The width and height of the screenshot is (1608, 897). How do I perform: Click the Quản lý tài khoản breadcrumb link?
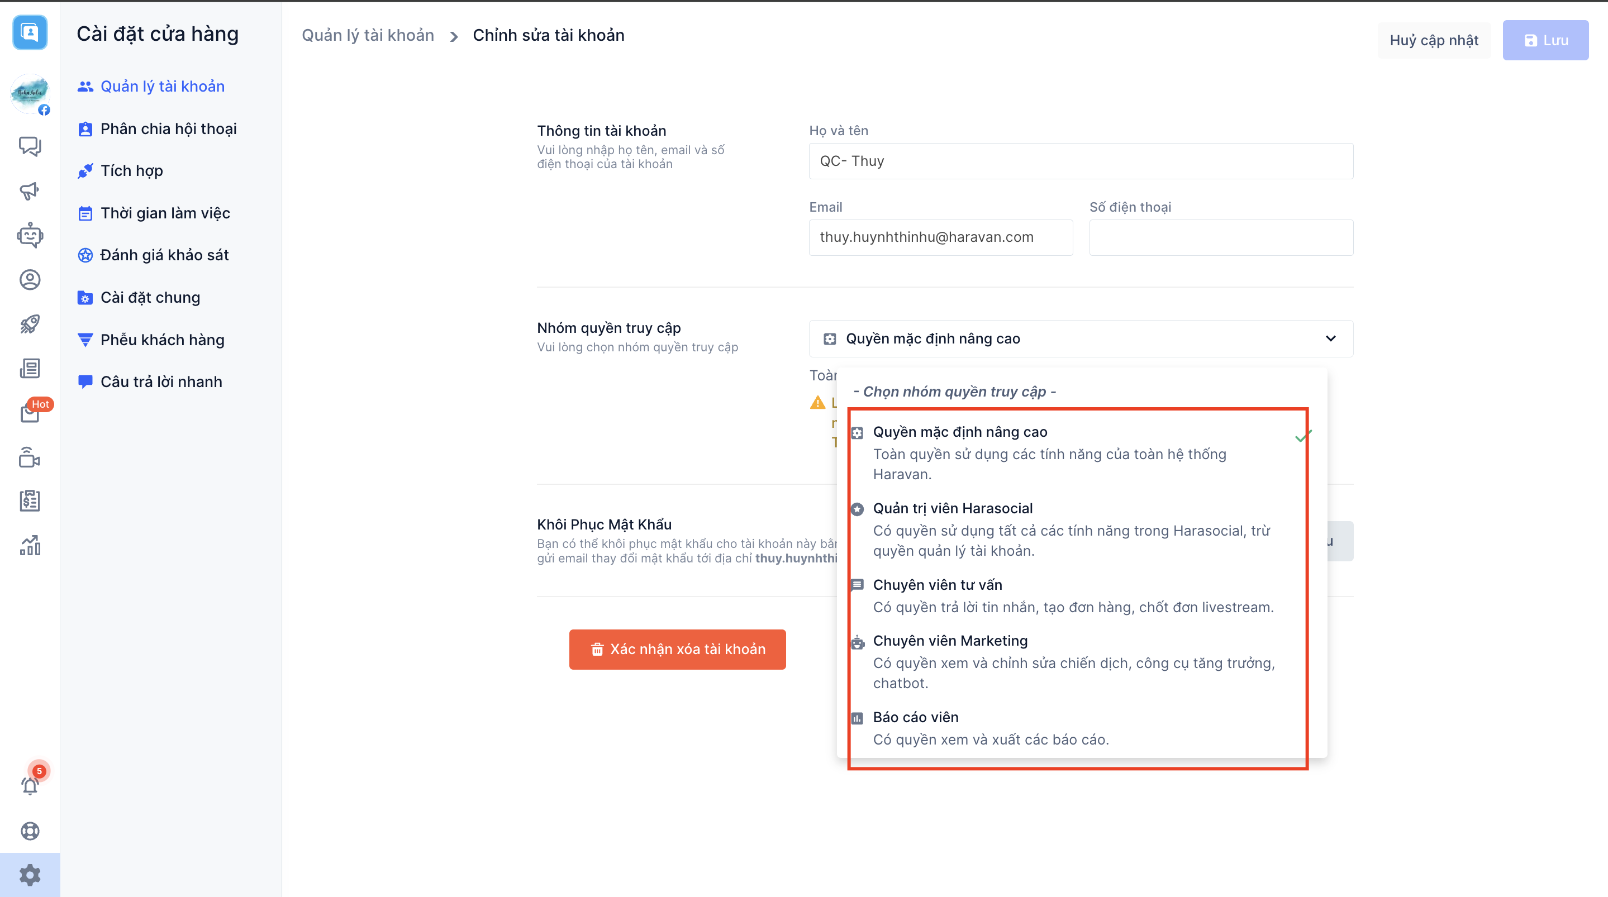pyautogui.click(x=368, y=36)
